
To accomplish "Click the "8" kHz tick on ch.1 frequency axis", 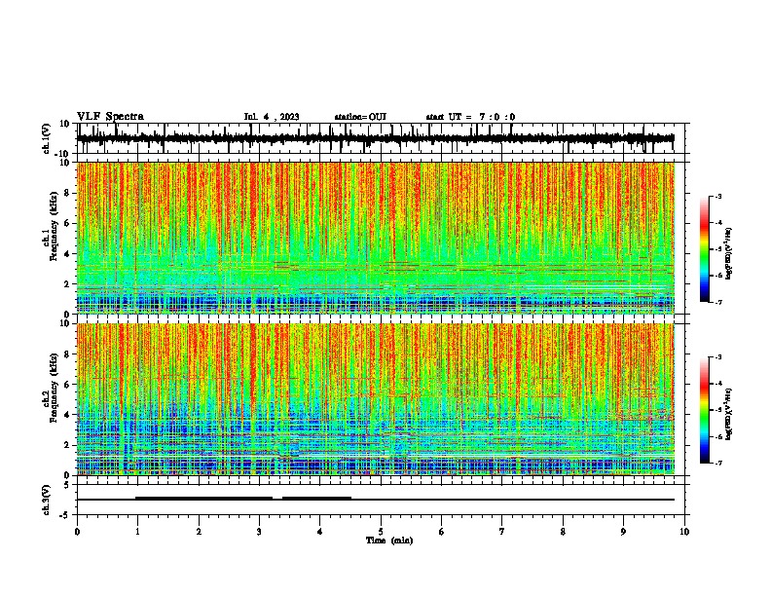I will (x=68, y=193).
